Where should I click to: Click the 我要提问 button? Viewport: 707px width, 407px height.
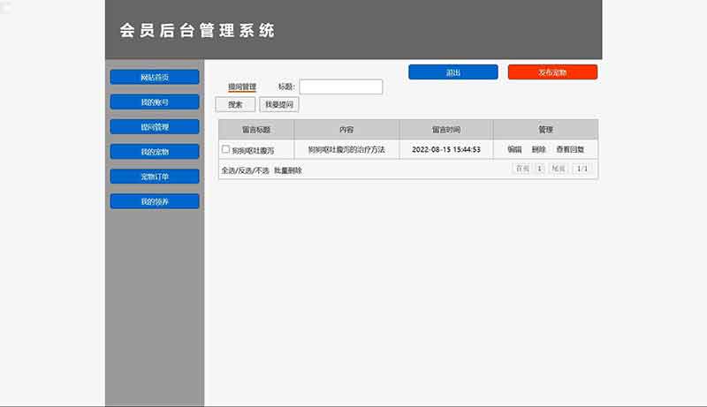pyautogui.click(x=279, y=104)
